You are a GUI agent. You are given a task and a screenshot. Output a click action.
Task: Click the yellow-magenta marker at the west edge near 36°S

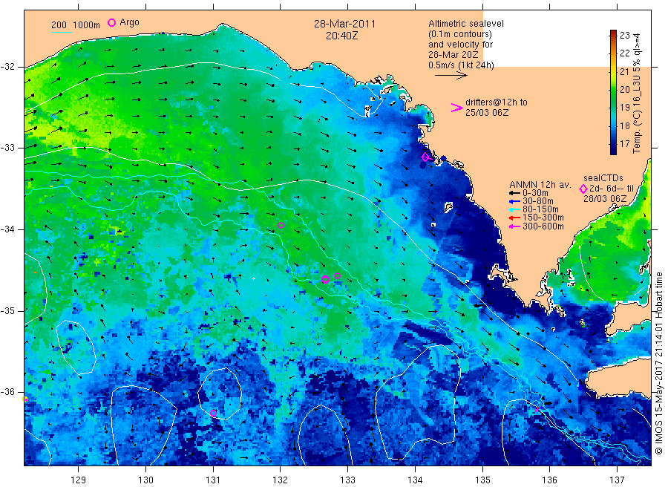[25, 399]
